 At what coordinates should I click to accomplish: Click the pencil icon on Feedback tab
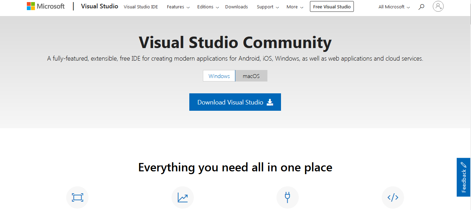pos(463,165)
